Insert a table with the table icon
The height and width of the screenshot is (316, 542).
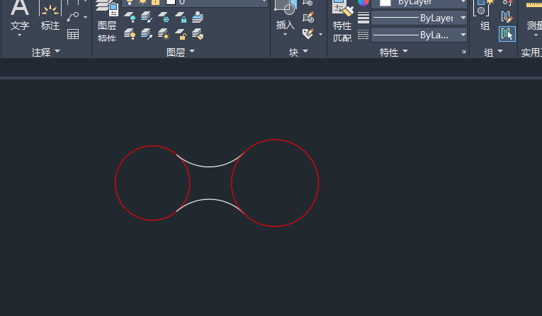point(73,34)
